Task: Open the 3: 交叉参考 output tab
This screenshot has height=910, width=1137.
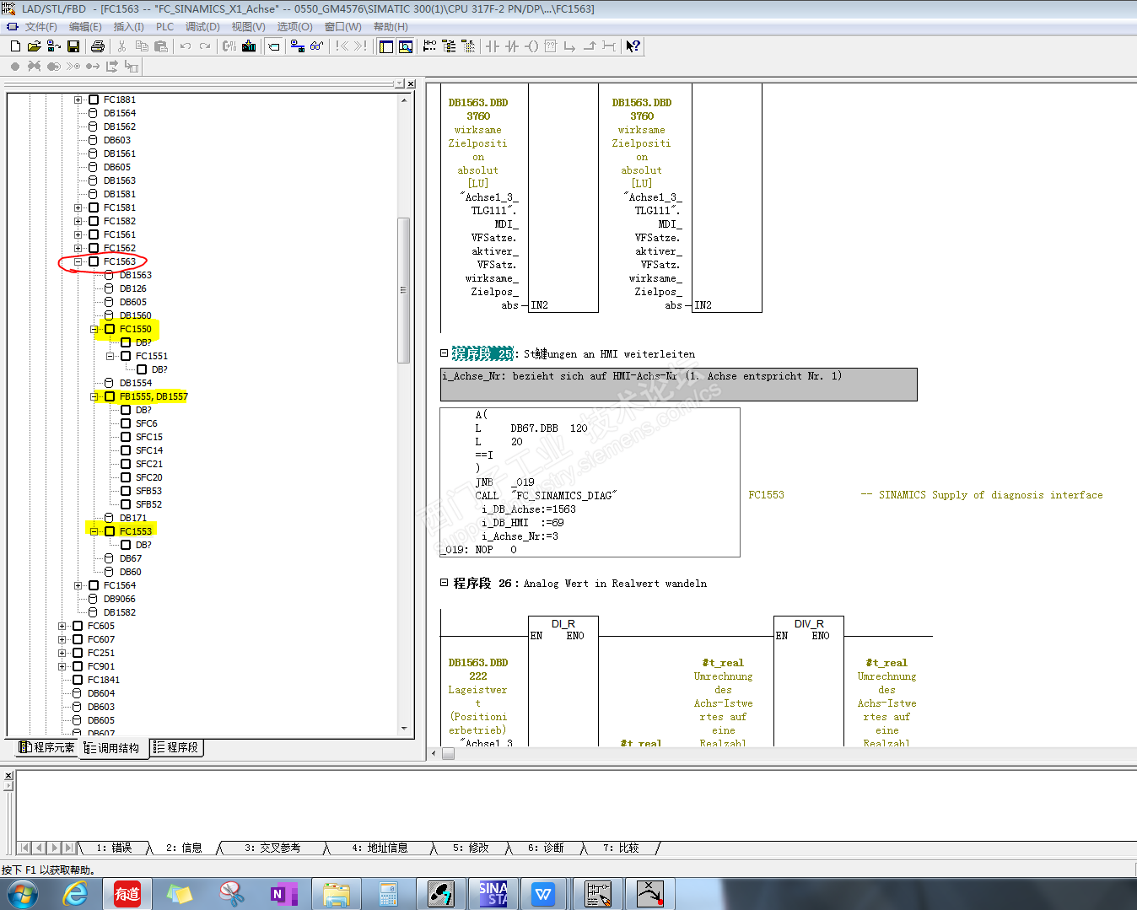Action: point(272,848)
